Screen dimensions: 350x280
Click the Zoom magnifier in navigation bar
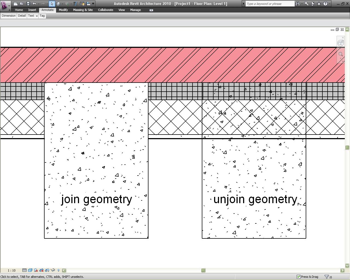click(340, 54)
